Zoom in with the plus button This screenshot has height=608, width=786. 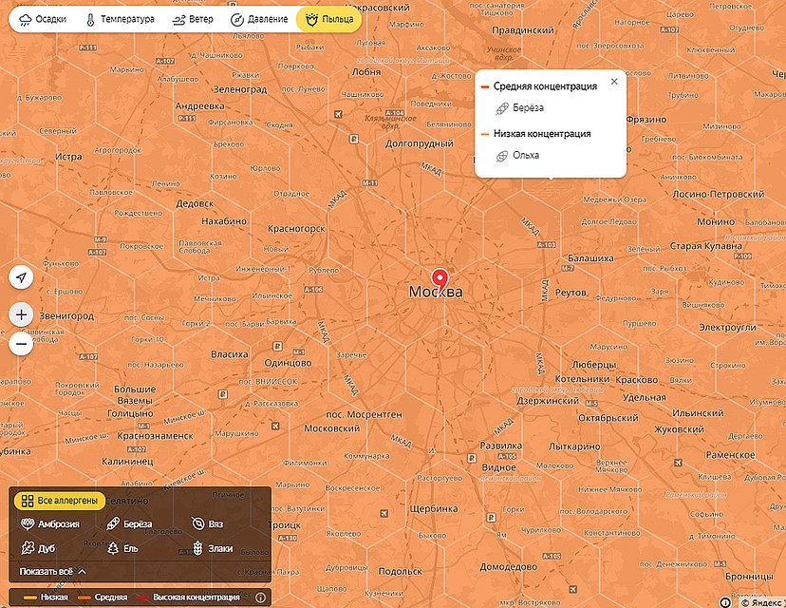click(x=21, y=314)
